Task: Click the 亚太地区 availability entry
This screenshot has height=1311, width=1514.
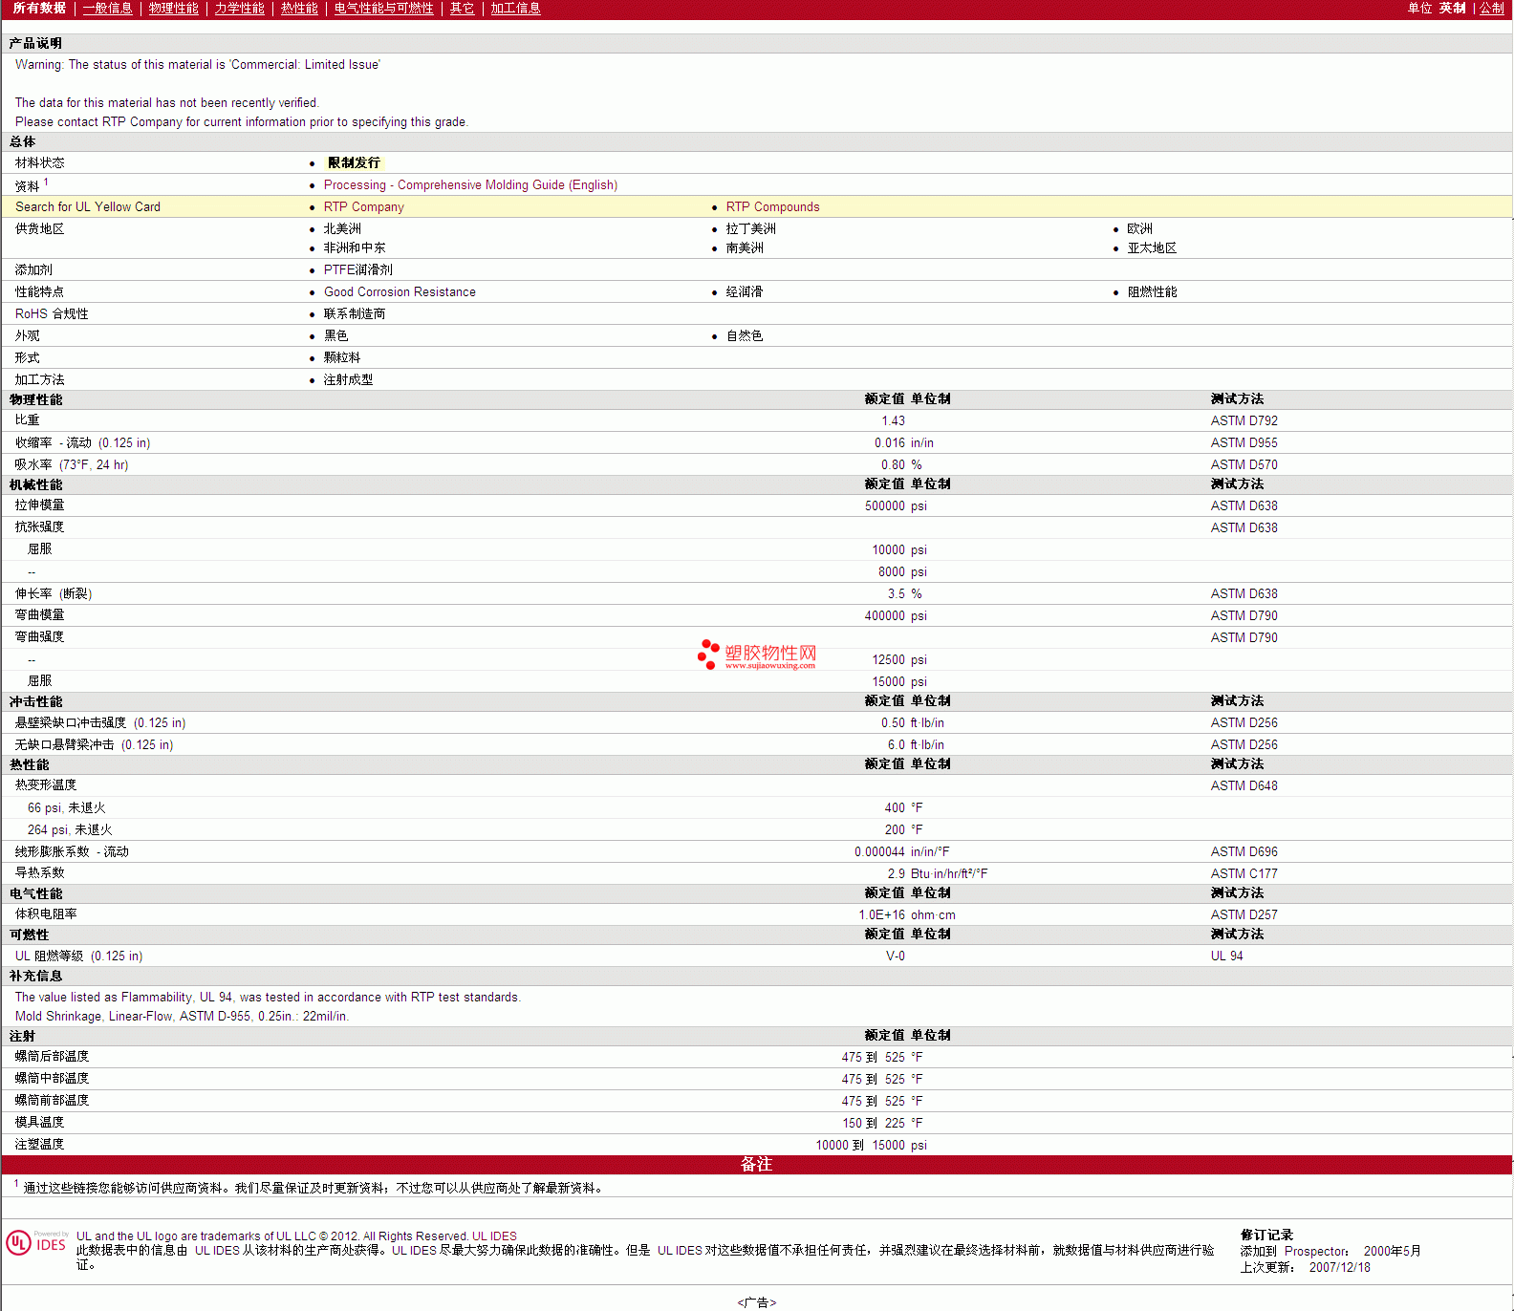Action: (1152, 248)
